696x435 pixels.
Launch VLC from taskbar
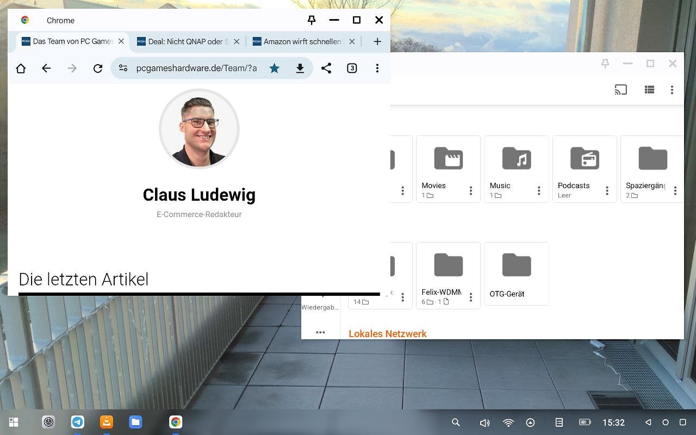pyautogui.click(x=107, y=422)
